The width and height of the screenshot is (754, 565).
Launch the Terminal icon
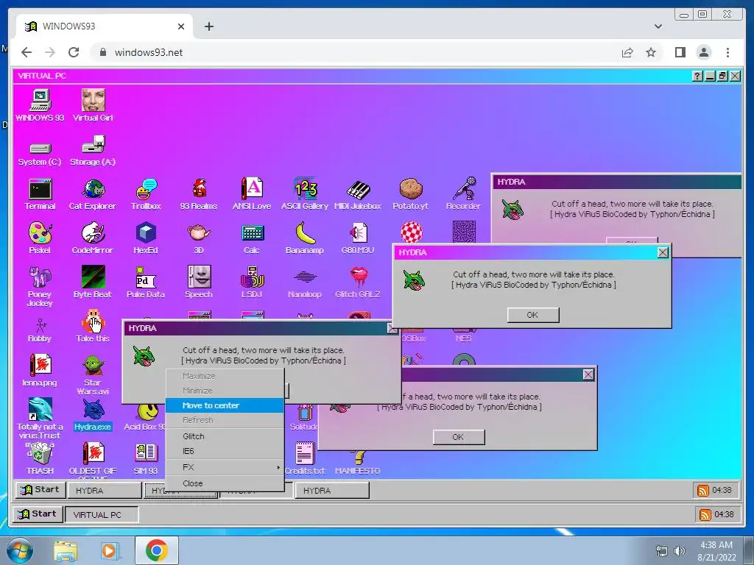(x=40, y=194)
